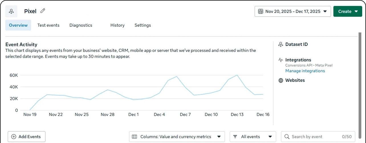Click the chart peak near Dec 13
Image resolution: width=366 pixels, height=143 pixels.
tap(237, 75)
